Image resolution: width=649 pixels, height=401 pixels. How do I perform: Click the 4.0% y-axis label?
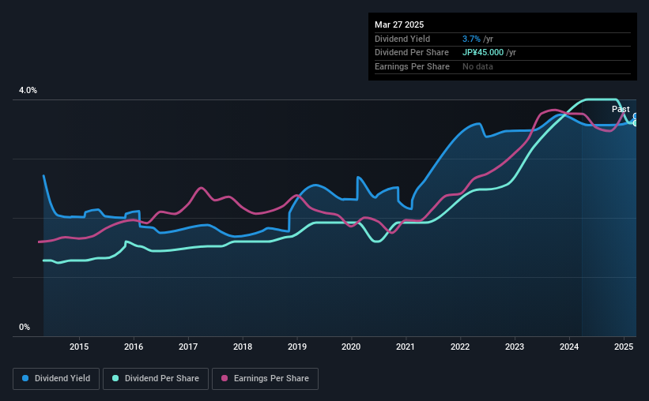point(28,90)
